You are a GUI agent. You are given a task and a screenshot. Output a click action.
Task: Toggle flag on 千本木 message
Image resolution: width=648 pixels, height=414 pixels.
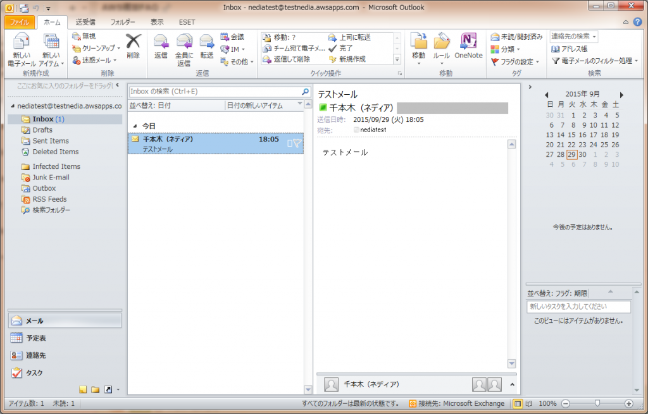297,143
